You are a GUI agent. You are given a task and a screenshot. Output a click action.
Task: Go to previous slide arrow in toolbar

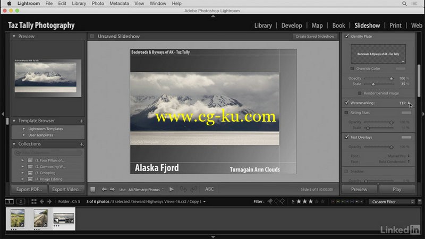(104, 190)
